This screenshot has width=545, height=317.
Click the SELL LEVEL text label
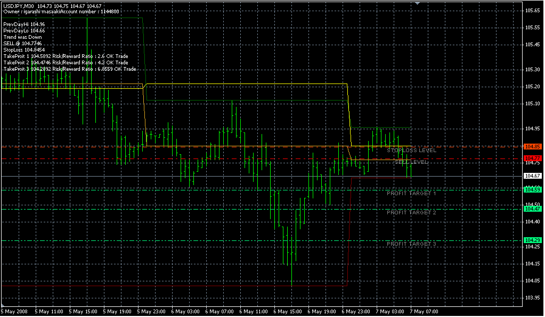[411, 162]
